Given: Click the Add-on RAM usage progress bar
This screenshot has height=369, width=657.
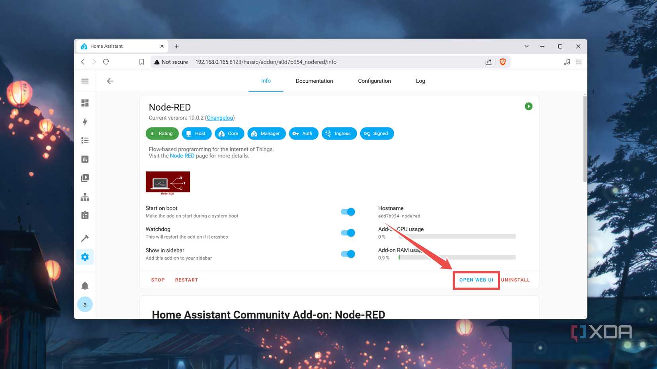Looking at the screenshot, I should tap(457, 257).
